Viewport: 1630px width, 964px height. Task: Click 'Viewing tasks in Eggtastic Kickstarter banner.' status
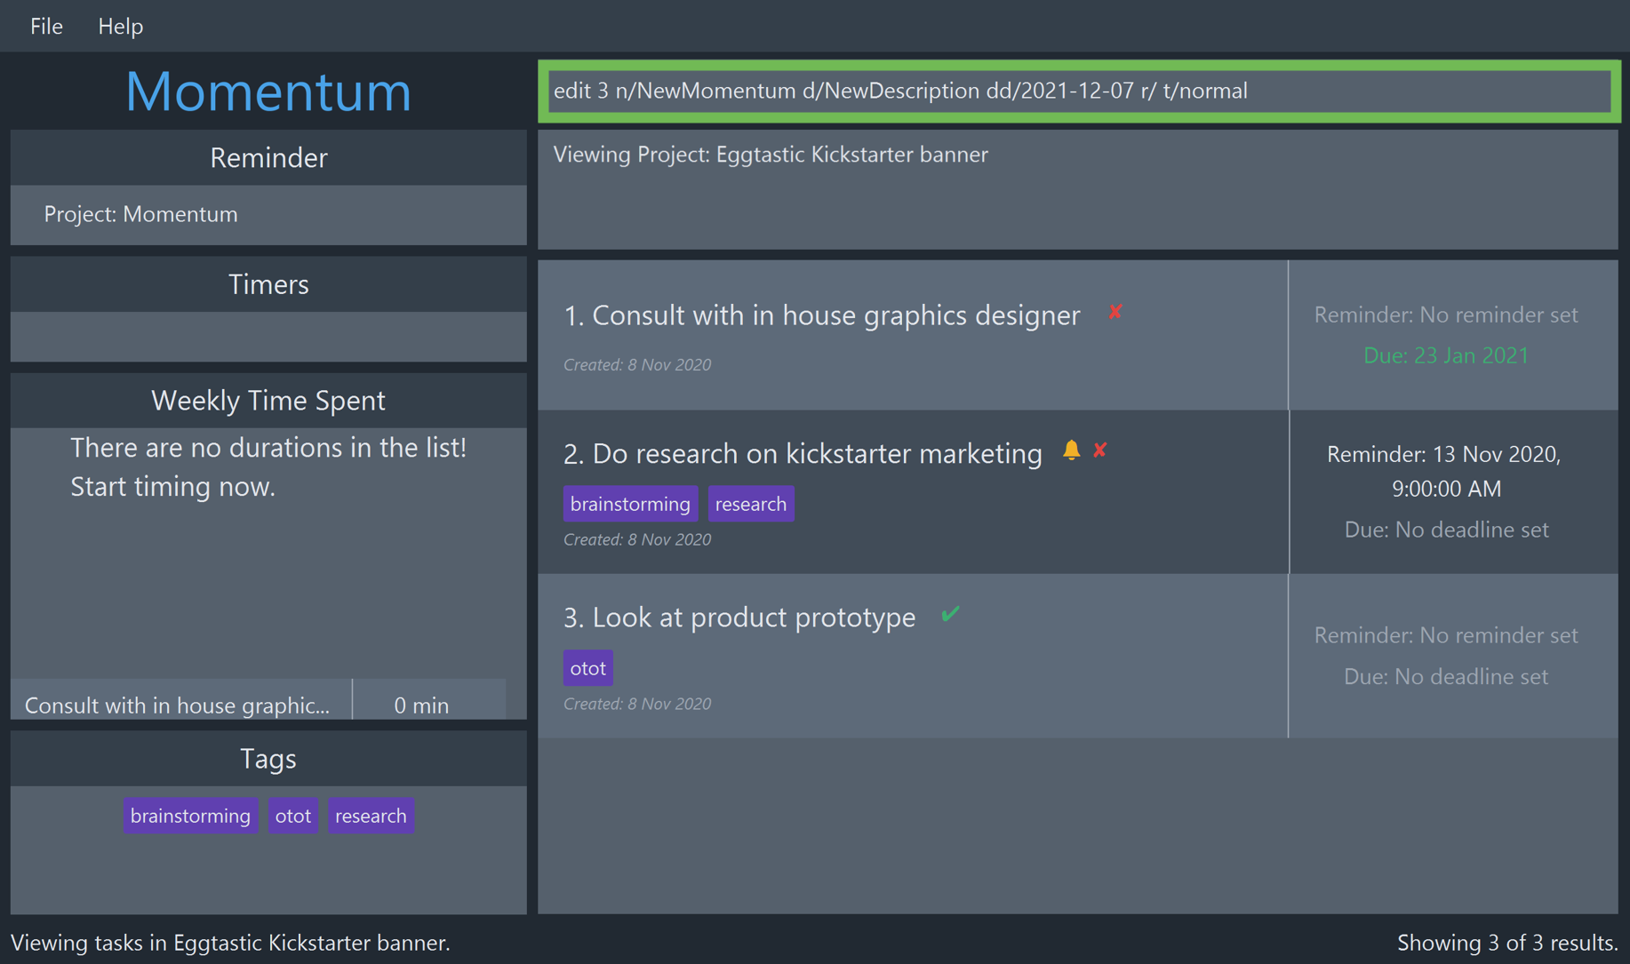point(230,943)
